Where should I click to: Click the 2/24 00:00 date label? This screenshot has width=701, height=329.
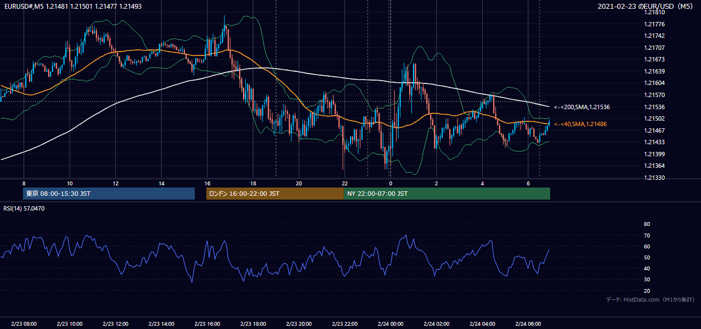point(390,324)
